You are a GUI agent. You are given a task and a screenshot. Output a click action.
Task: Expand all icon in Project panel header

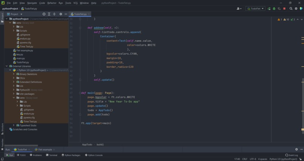(49, 14)
